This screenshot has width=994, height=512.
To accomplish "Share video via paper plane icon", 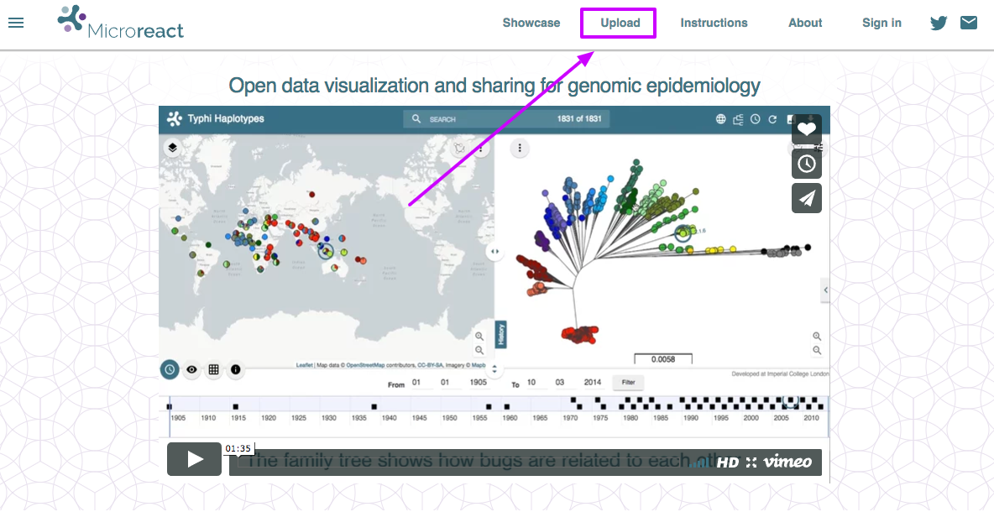I will (x=806, y=198).
